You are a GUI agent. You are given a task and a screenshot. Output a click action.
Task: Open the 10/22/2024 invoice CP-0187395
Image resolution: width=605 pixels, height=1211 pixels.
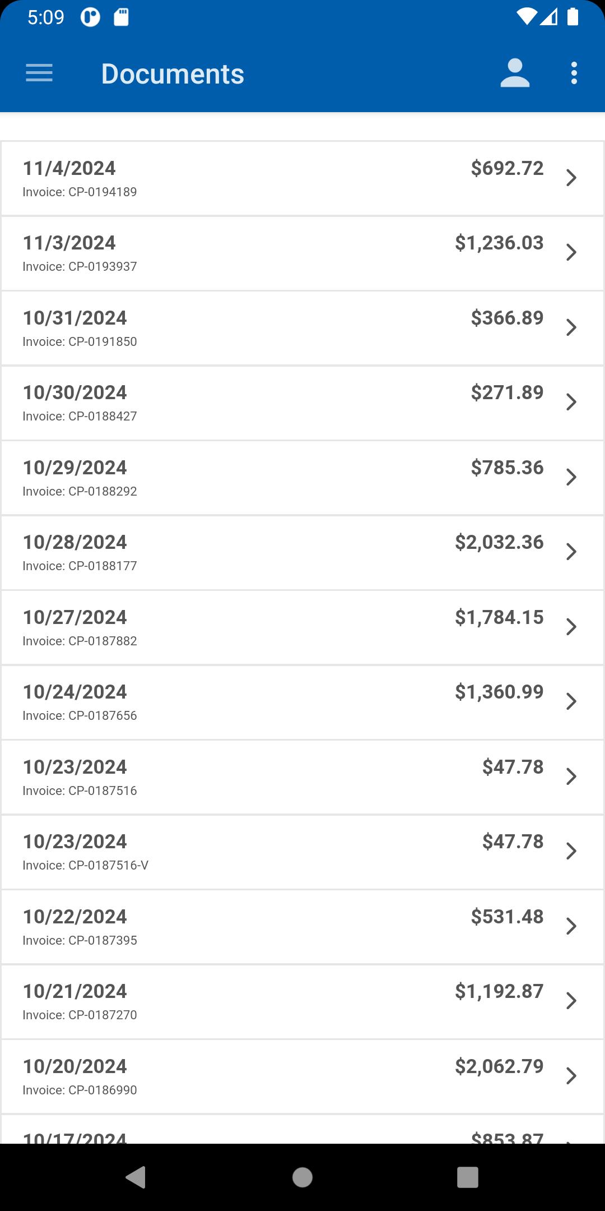[x=302, y=927]
